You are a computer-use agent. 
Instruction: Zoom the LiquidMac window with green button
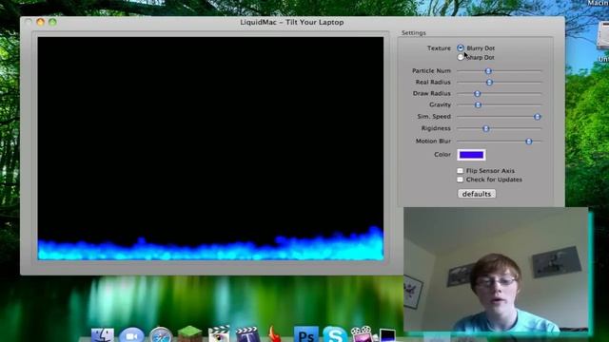coord(52,22)
